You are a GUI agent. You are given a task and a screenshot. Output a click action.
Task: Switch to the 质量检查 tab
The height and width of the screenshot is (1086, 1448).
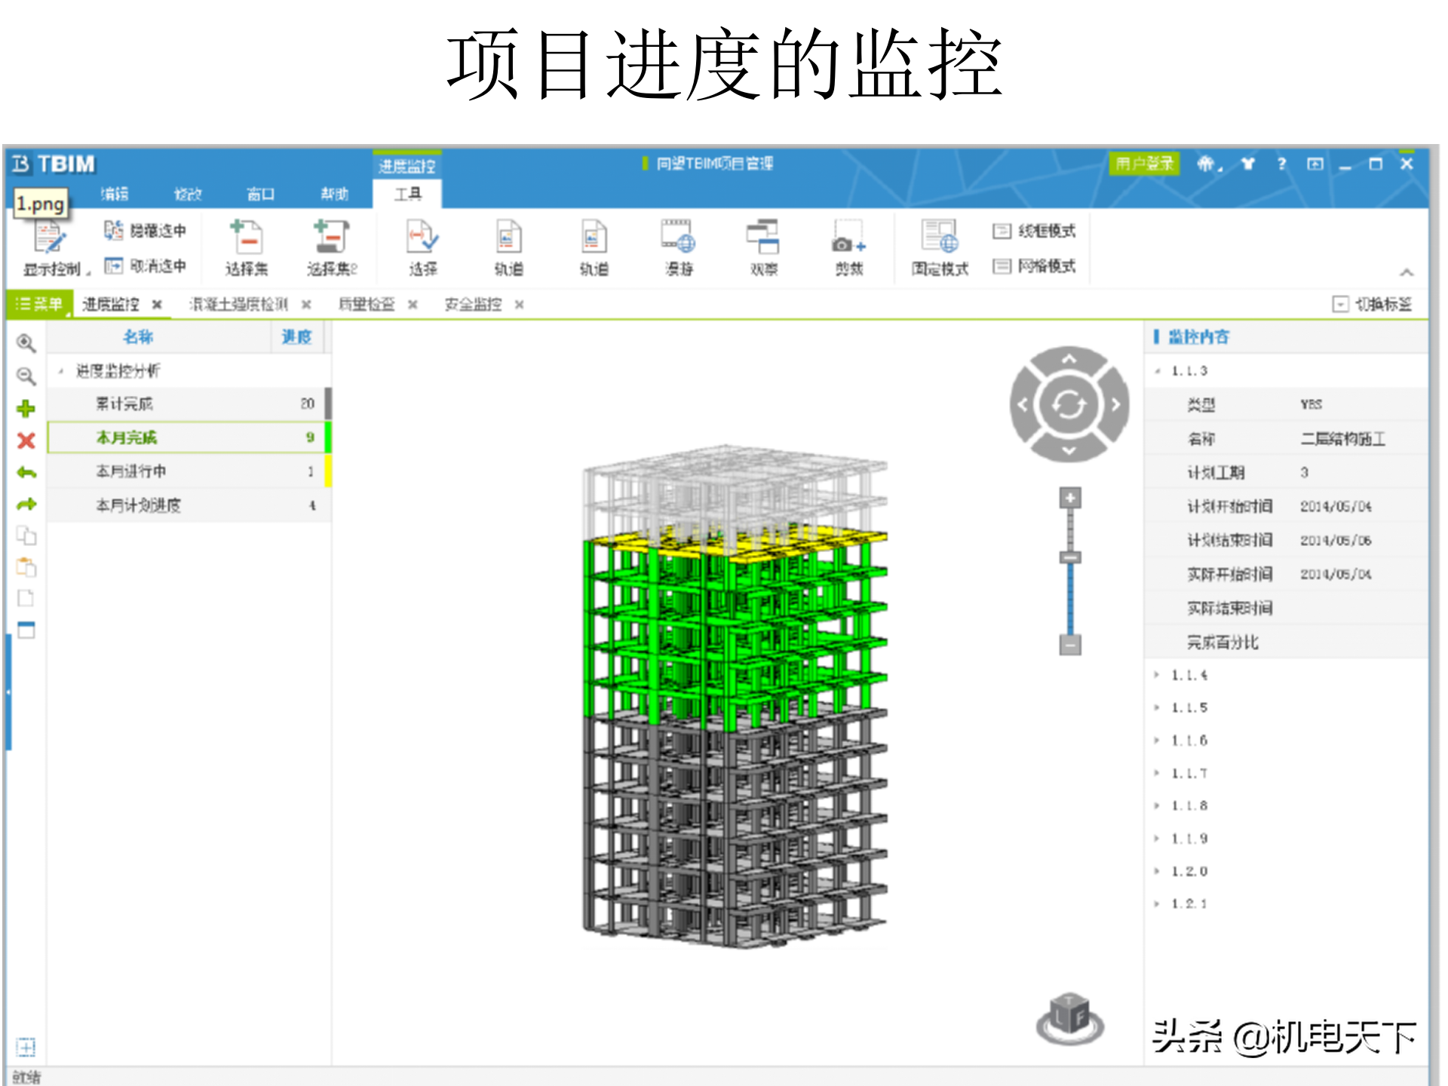367,304
